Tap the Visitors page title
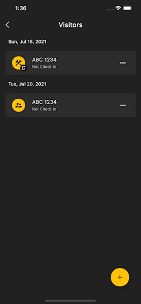Image resolution: width=141 pixels, height=304 pixels. (x=71, y=25)
